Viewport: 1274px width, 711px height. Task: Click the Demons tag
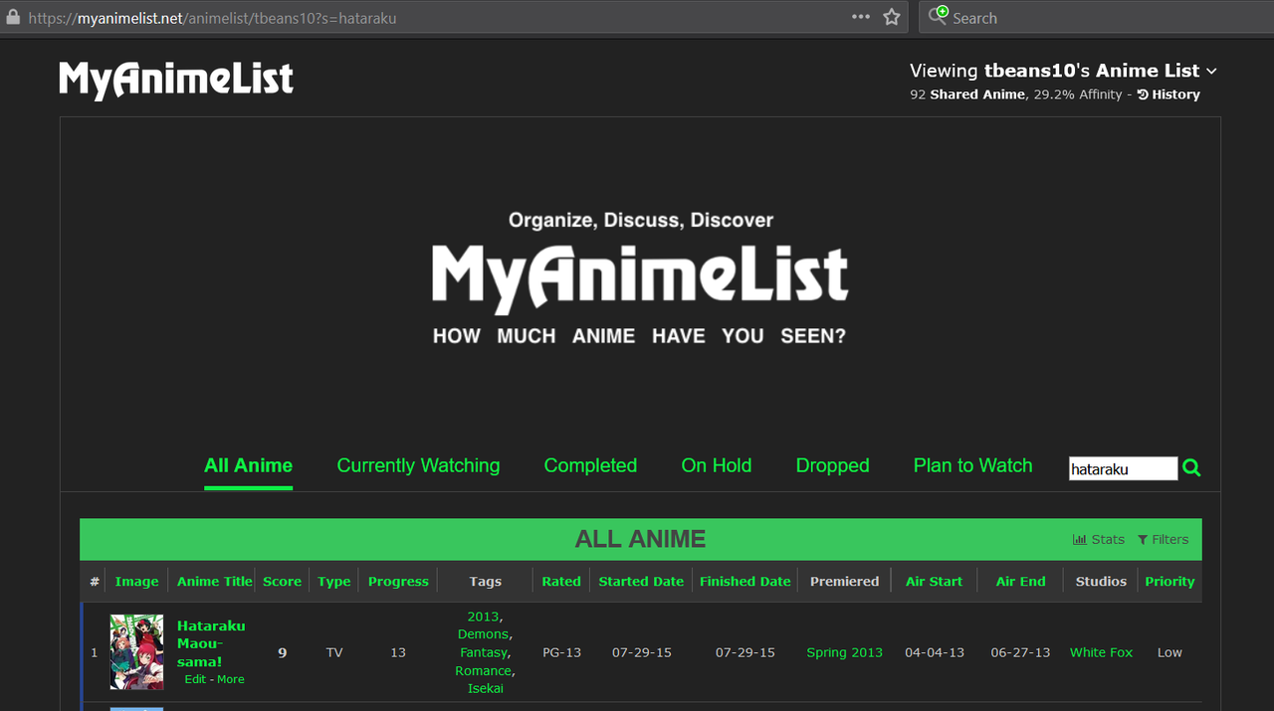tap(483, 634)
